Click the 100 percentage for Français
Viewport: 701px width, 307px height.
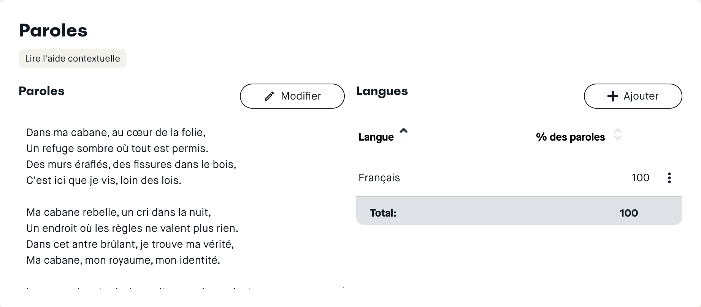[640, 178]
